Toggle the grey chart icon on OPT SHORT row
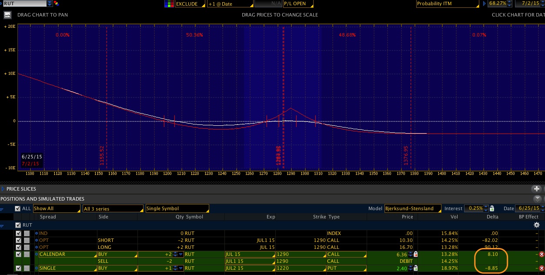545x275 pixels. tap(27, 240)
